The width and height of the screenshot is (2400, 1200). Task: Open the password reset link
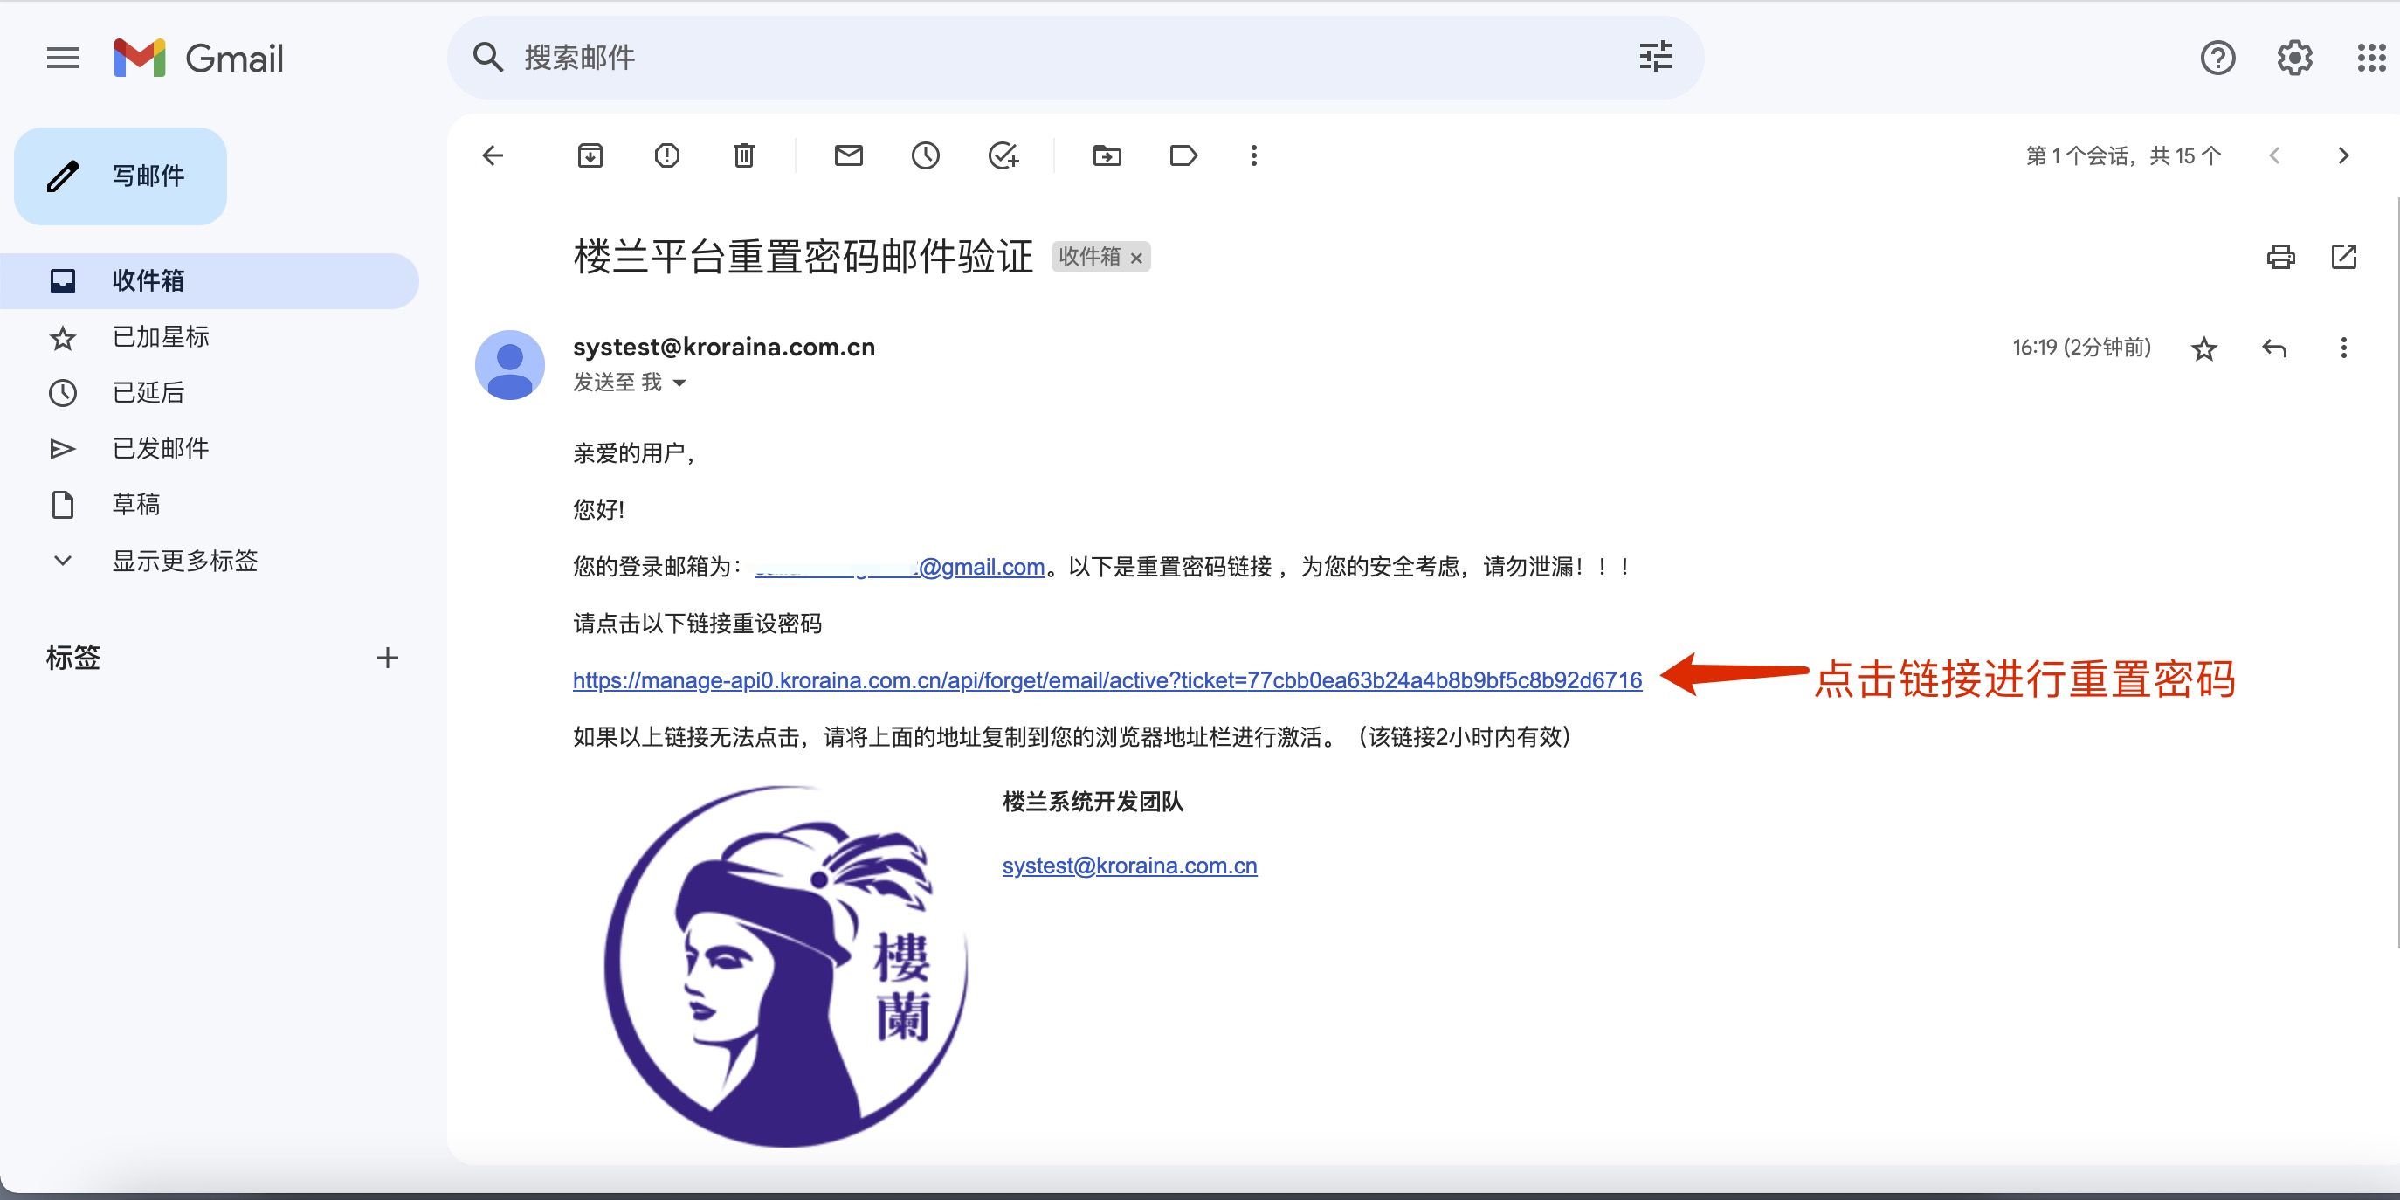click(1107, 681)
